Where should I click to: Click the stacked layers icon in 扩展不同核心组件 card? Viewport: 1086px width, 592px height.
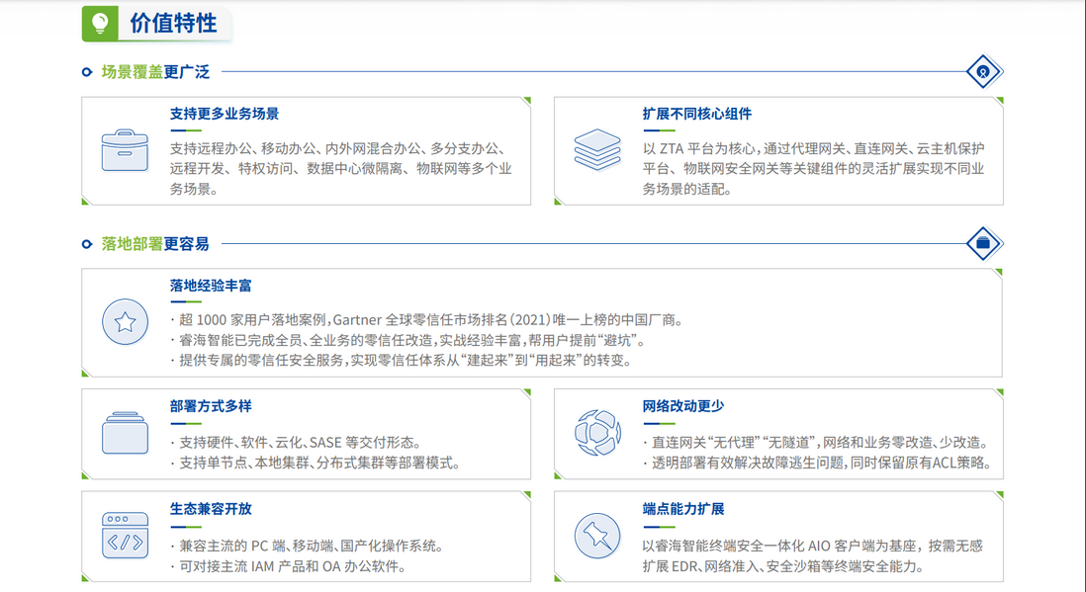tap(597, 150)
